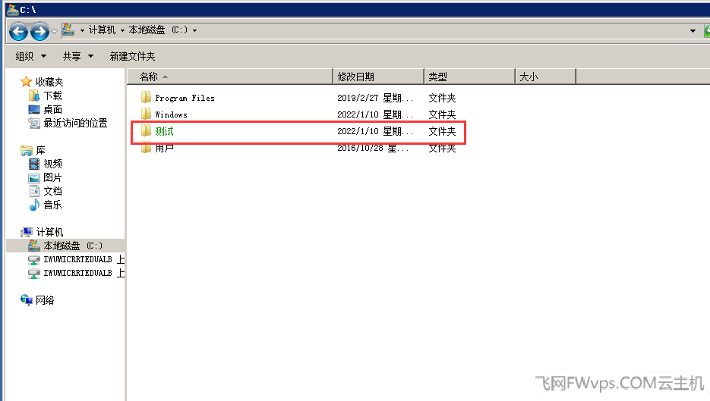Click 新建文件夹 toolbar button
Viewport: 710px width, 401px height.
132,56
